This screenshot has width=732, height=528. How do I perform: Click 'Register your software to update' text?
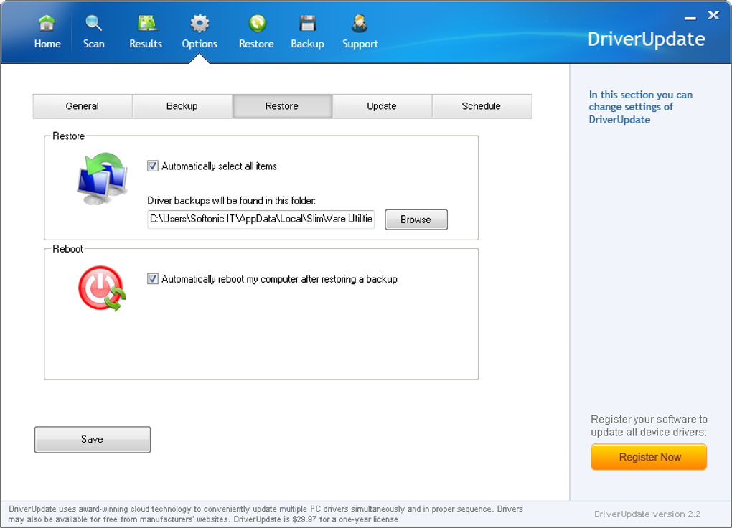click(649, 425)
